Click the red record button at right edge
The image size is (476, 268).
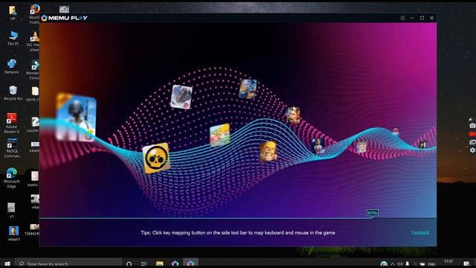[x=472, y=134]
